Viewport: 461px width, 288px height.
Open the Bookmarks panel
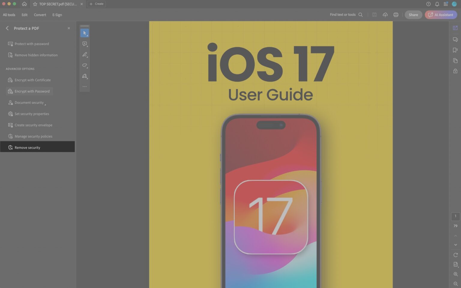tap(455, 50)
